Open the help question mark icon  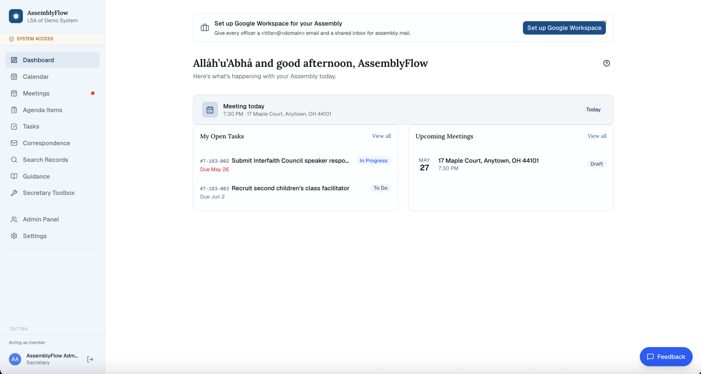coord(606,63)
